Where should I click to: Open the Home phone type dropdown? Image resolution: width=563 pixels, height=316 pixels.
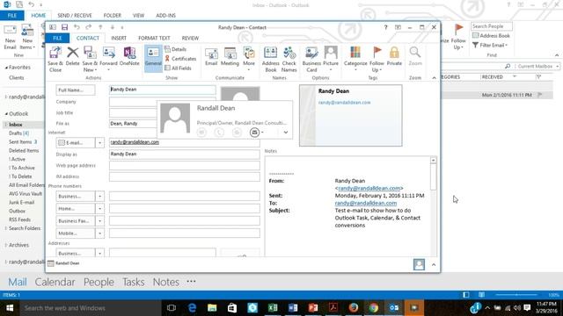tap(99, 209)
